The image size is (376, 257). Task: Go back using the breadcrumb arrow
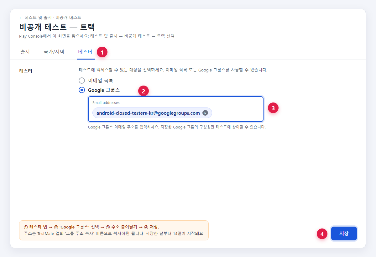21,18
